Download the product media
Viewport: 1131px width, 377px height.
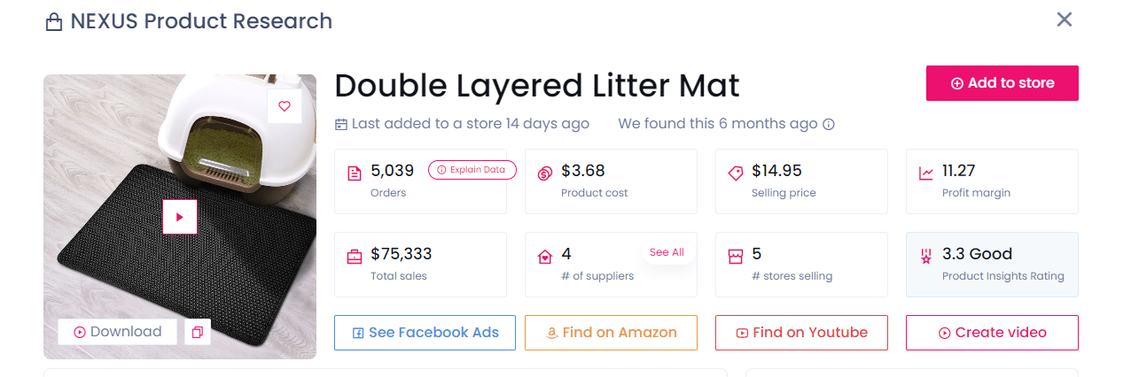click(x=117, y=332)
